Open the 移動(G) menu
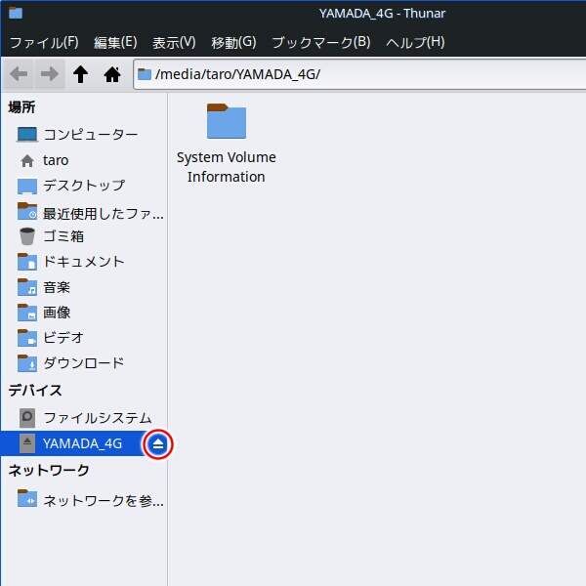The image size is (586, 586). pos(233,42)
